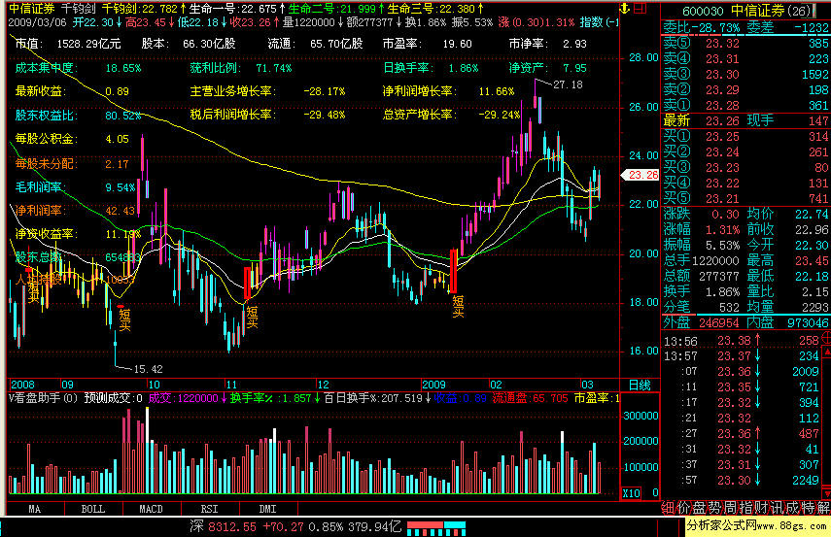
Task: Click the 23.26 current price marker
Action: click(640, 175)
